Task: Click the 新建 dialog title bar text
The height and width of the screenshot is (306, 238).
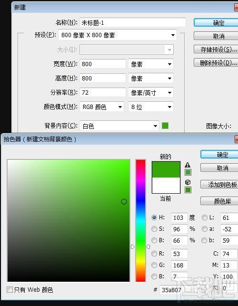Action: [20, 8]
